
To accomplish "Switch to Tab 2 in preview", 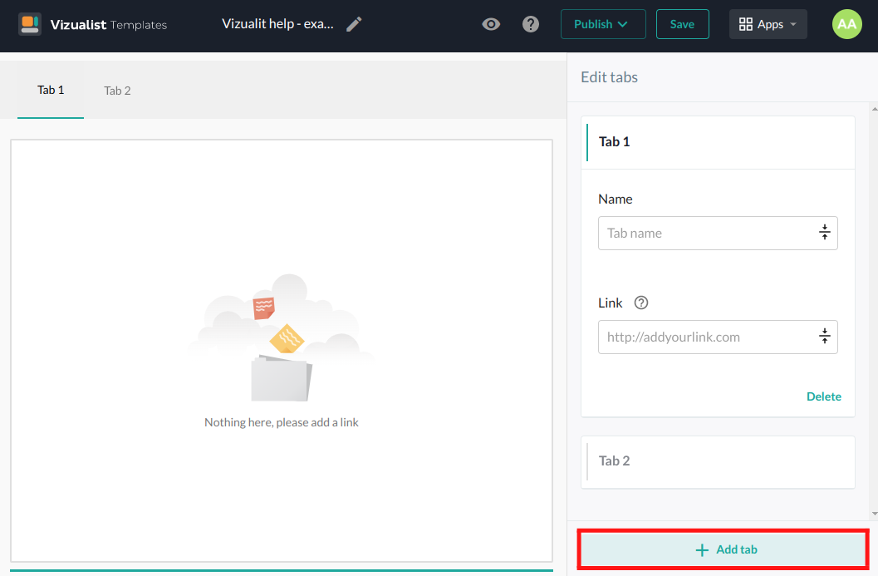I will (117, 91).
